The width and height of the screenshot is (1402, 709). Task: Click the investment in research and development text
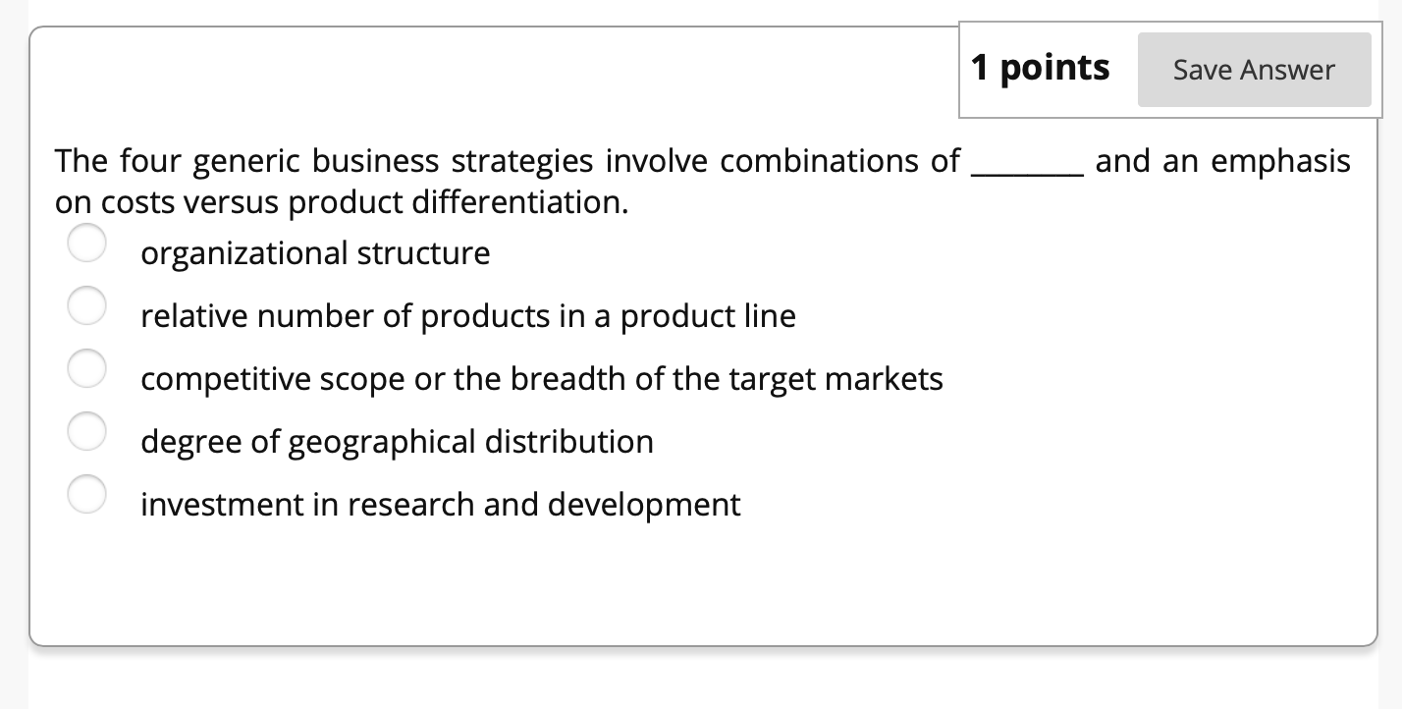(x=440, y=504)
